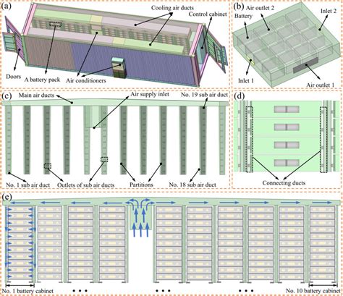Viewport: 343px width, 296px height.
Task: Click the "Main air ducts" label
Action: pos(36,96)
